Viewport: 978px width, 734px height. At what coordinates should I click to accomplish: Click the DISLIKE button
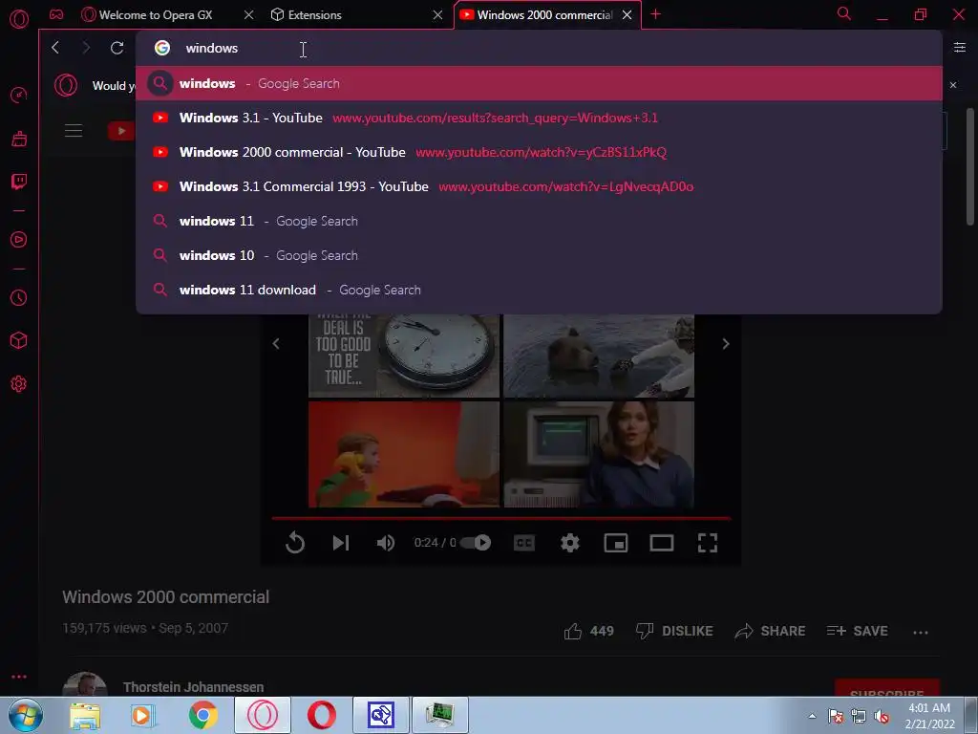[x=674, y=631]
